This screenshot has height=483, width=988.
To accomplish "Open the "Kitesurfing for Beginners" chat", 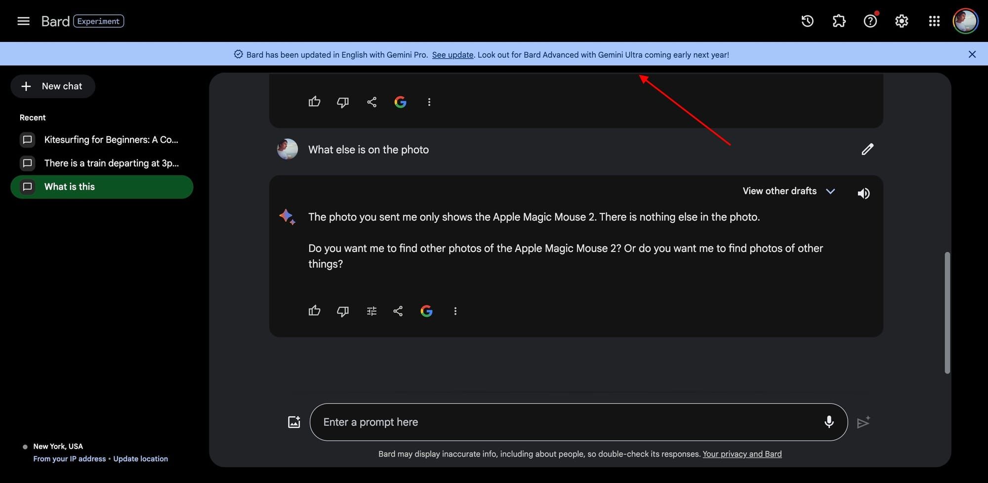I will (111, 139).
